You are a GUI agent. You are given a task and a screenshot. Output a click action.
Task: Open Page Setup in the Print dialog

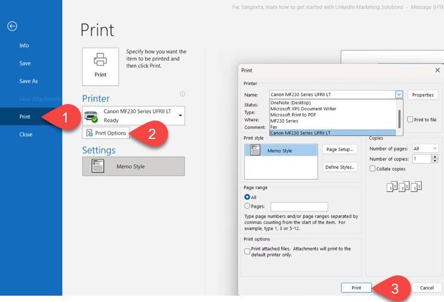tap(340, 149)
